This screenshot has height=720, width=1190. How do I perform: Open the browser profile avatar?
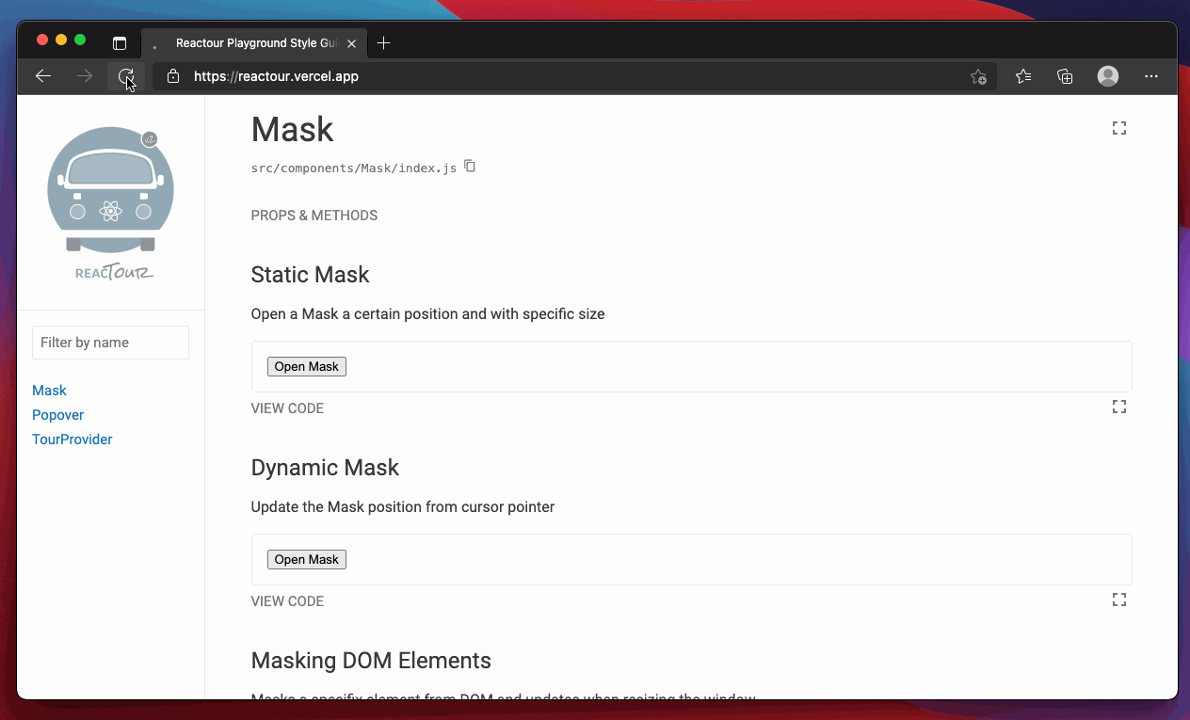1108,76
